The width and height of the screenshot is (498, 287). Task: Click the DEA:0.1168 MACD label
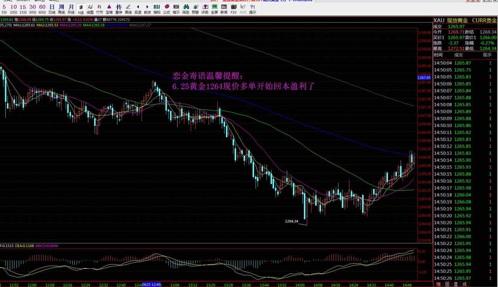24,246
